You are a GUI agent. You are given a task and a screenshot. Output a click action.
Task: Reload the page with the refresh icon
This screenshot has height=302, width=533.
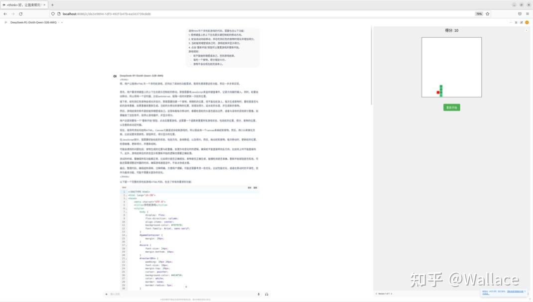[x=21, y=14]
